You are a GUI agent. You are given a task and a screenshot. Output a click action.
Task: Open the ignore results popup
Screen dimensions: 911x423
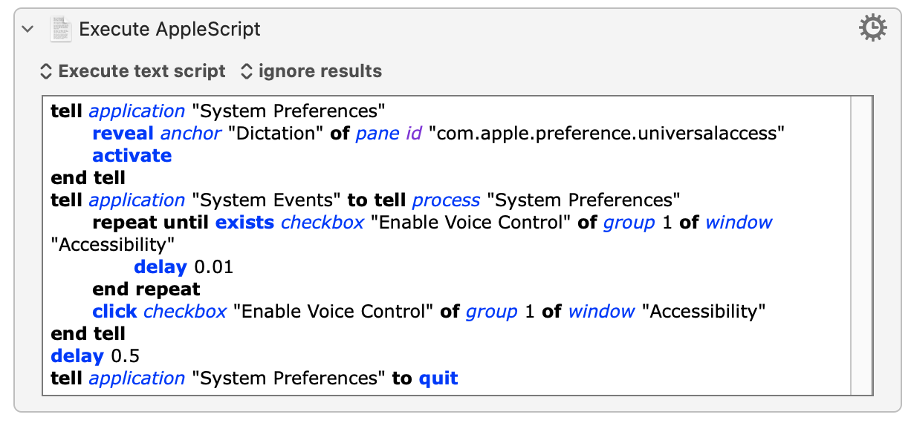[x=311, y=71]
